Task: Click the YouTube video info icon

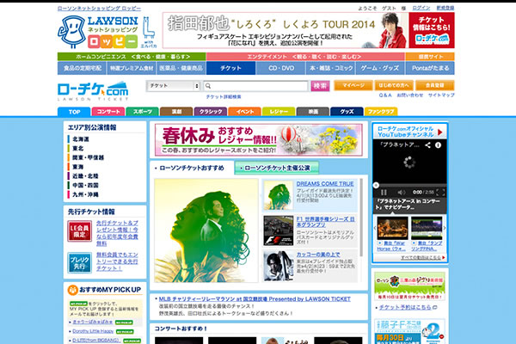Action: click(x=438, y=144)
